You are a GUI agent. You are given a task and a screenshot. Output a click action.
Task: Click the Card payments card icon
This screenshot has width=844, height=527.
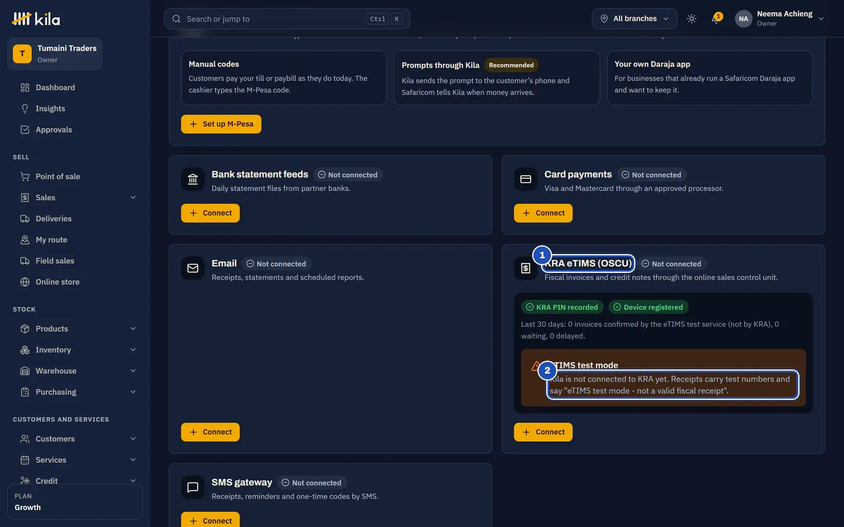click(526, 179)
